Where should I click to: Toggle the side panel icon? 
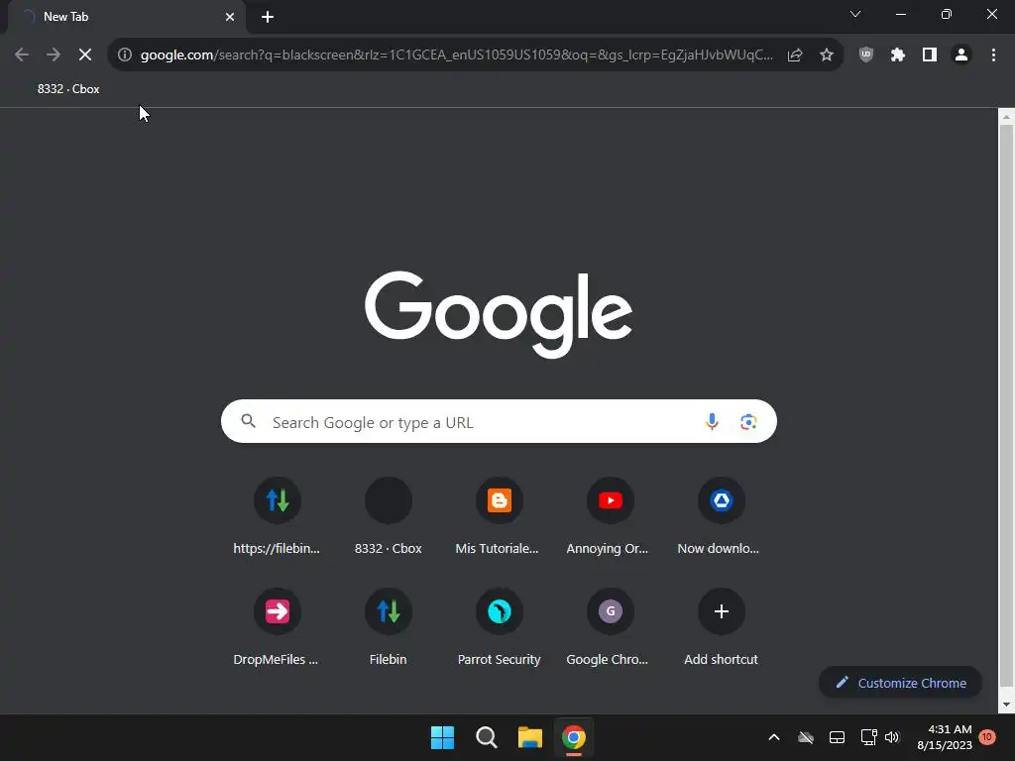pos(930,55)
